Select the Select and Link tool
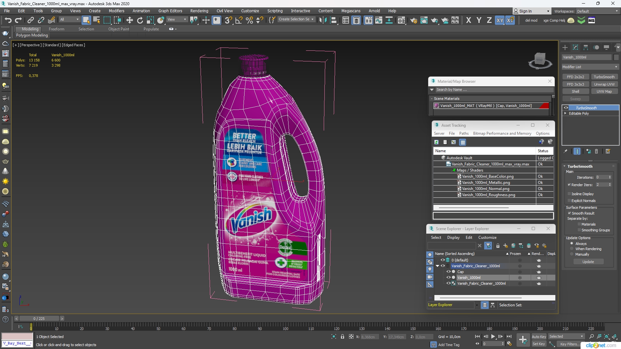The width and height of the screenshot is (621, 349). coord(31,20)
